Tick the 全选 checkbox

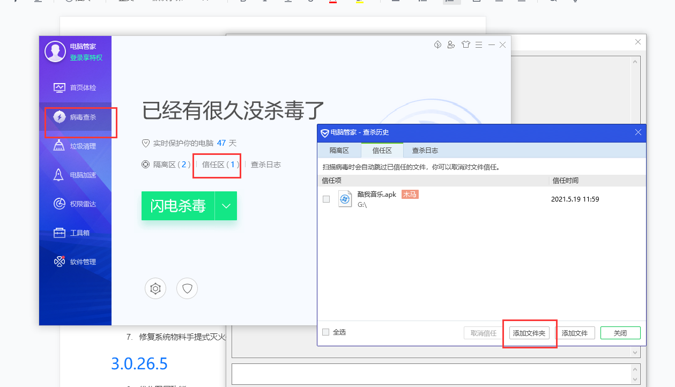(x=326, y=332)
